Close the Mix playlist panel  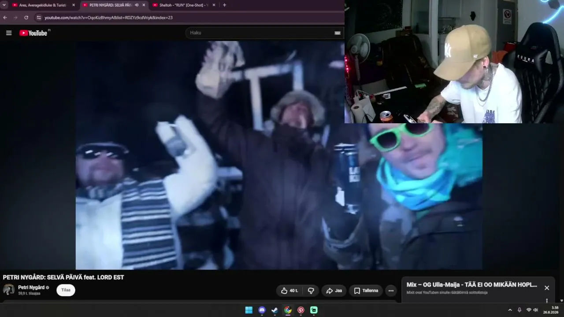pos(547,288)
